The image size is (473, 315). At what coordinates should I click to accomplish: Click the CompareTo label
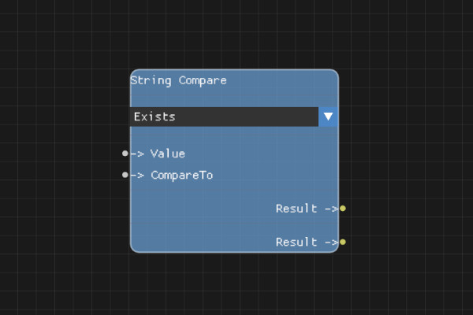pos(182,176)
